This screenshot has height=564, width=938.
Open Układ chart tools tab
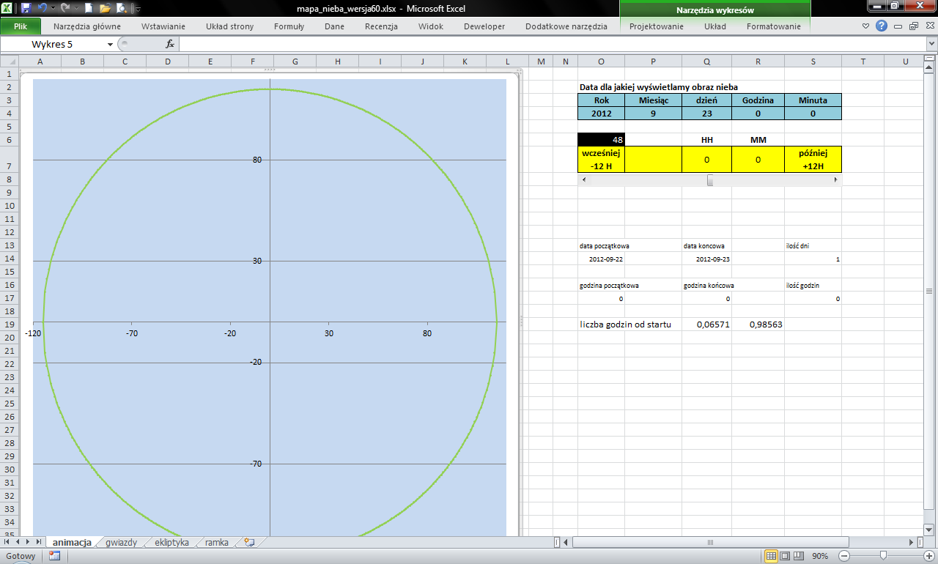715,26
